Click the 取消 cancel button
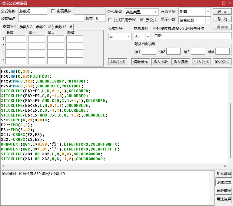This screenshot has height=206, width=233. click(x=222, y=19)
